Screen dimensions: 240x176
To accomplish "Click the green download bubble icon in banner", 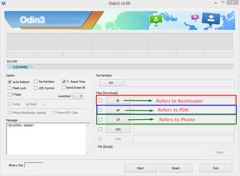I will (x=156, y=20).
